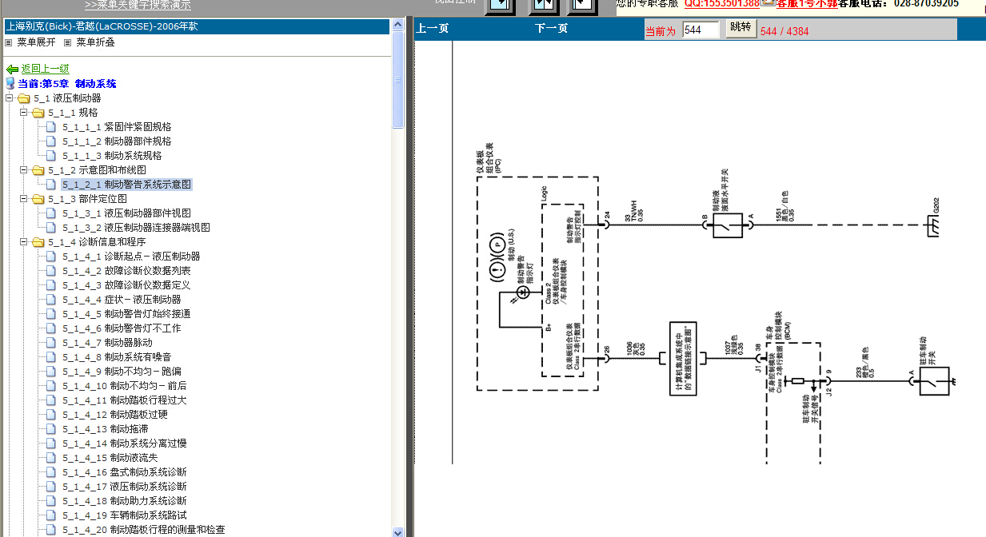986x537 pixels.
Task: Click the page icon of 5_1_1_3 制动系统规格
Action: coord(52,156)
